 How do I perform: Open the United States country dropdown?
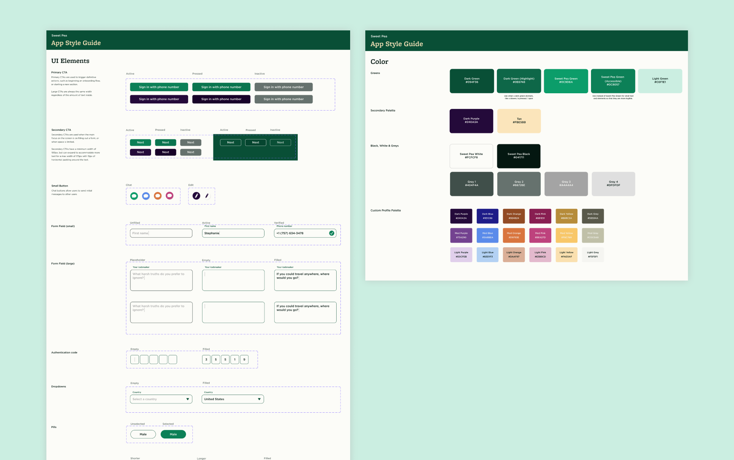click(232, 399)
